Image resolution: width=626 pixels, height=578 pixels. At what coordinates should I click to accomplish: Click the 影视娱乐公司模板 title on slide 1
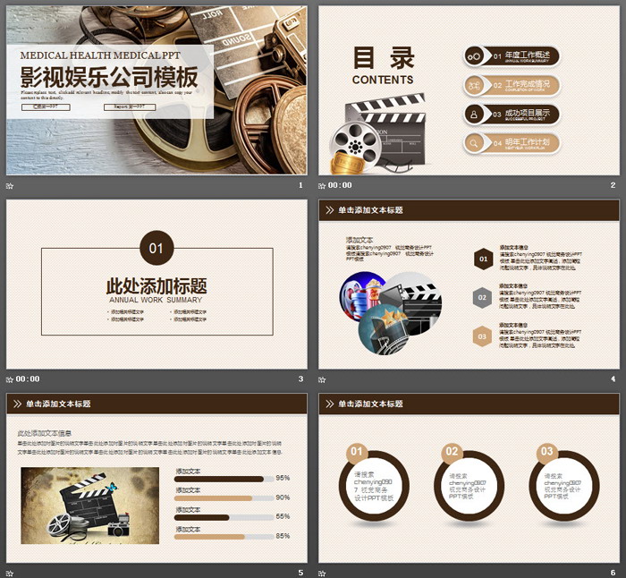[109, 77]
